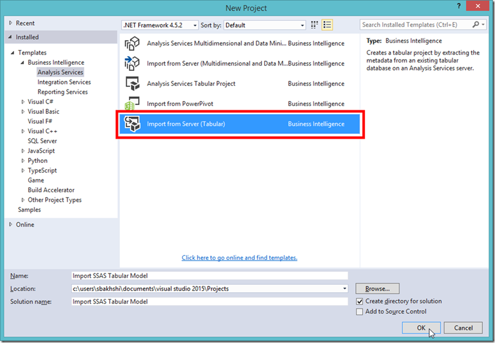
Task: Enable Add to Source Control checkbox
Action: (x=359, y=311)
